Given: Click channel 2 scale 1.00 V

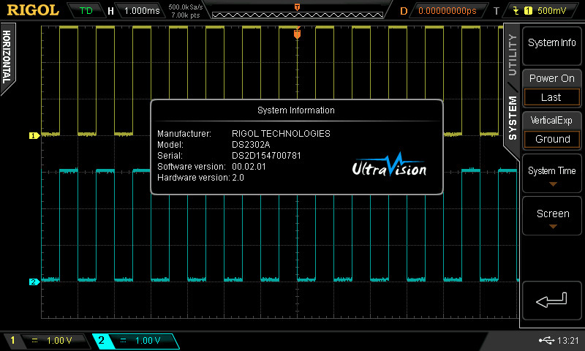Looking at the screenshot, I should pyautogui.click(x=148, y=341).
